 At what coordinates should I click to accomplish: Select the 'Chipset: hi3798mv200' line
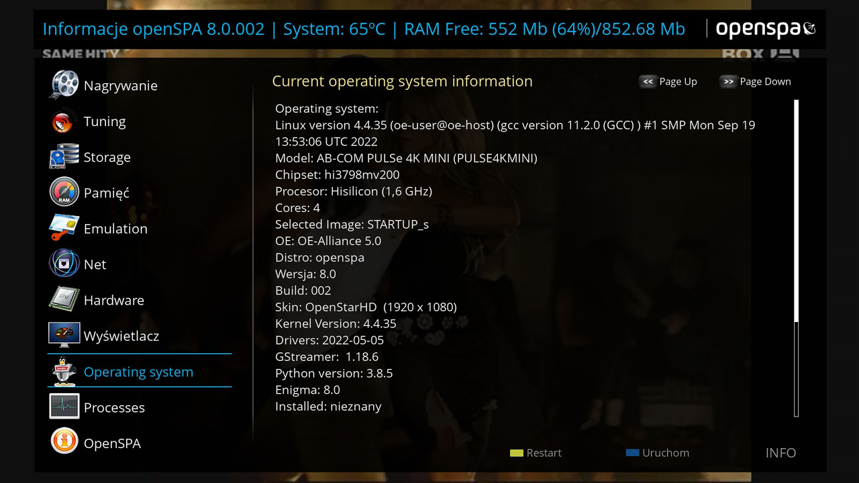tap(337, 174)
